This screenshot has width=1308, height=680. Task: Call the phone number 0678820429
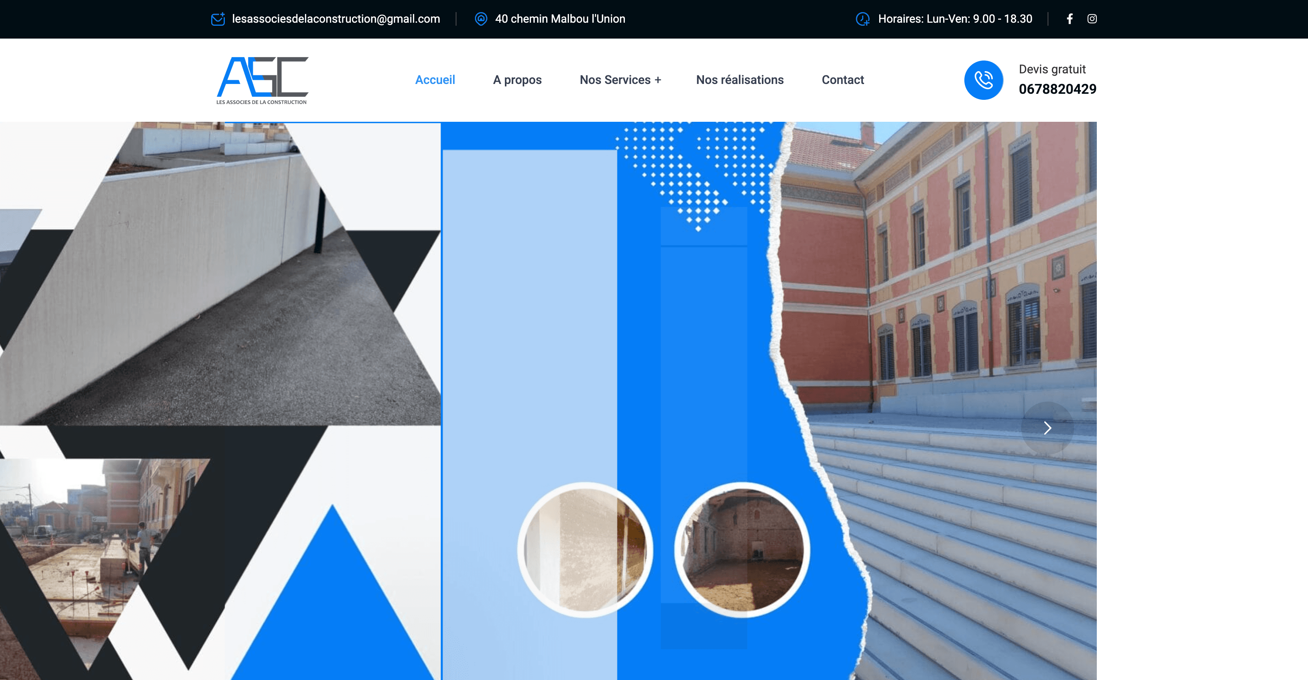coord(1058,89)
